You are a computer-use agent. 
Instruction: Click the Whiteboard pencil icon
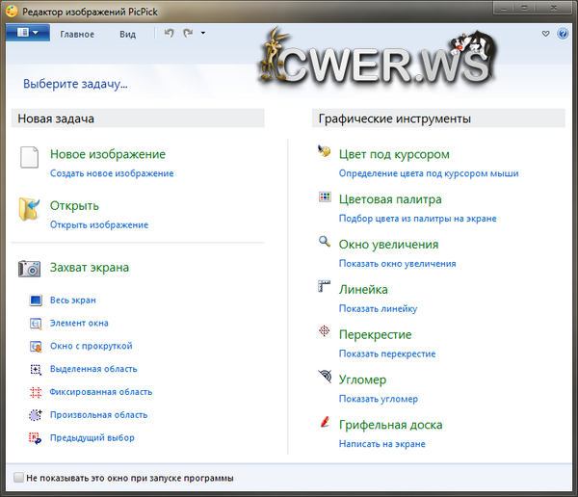(x=325, y=423)
